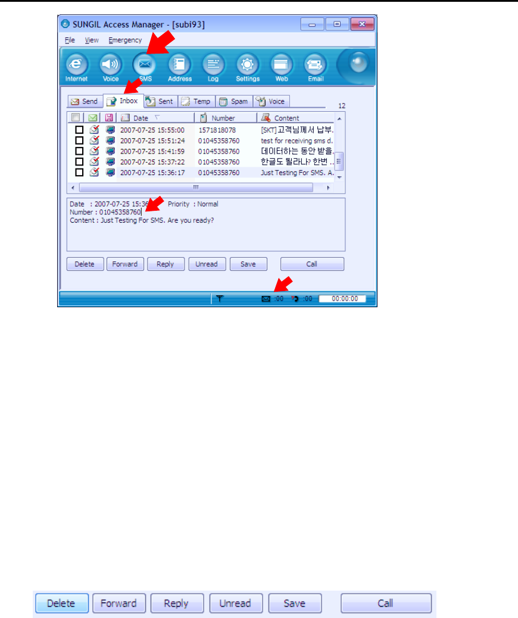
Task: Click the envelope read-status column header icon
Action: tap(93, 118)
